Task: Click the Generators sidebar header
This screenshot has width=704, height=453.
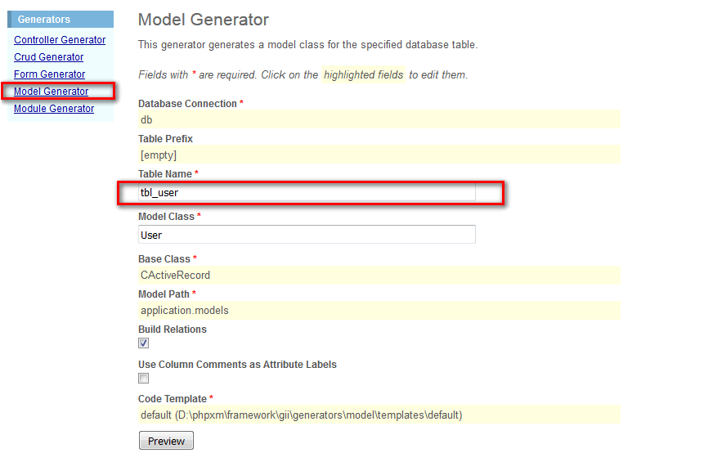Action: [44, 19]
